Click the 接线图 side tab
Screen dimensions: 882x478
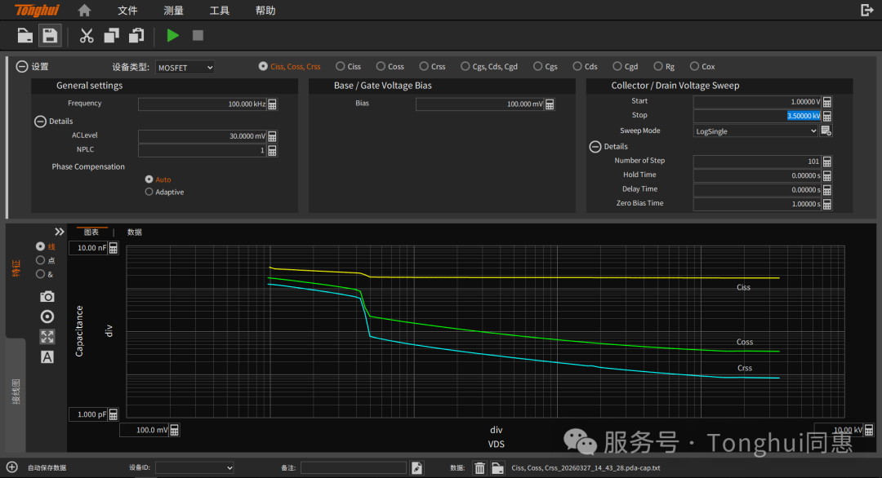coord(16,392)
